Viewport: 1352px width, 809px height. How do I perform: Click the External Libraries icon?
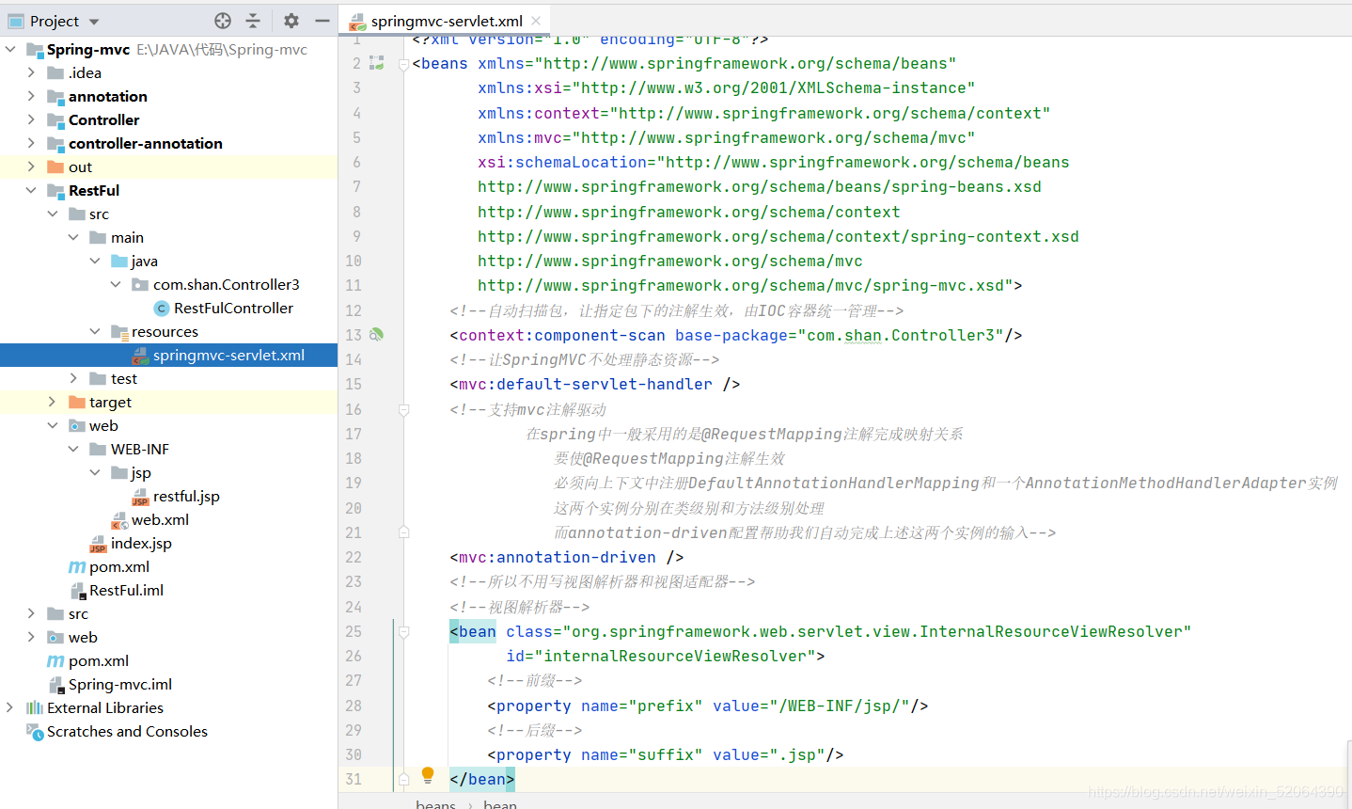[x=35, y=707]
